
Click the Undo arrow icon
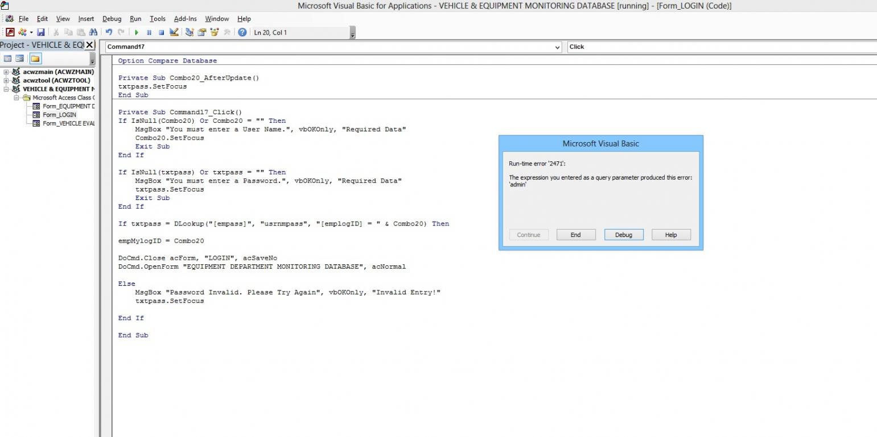(x=109, y=32)
